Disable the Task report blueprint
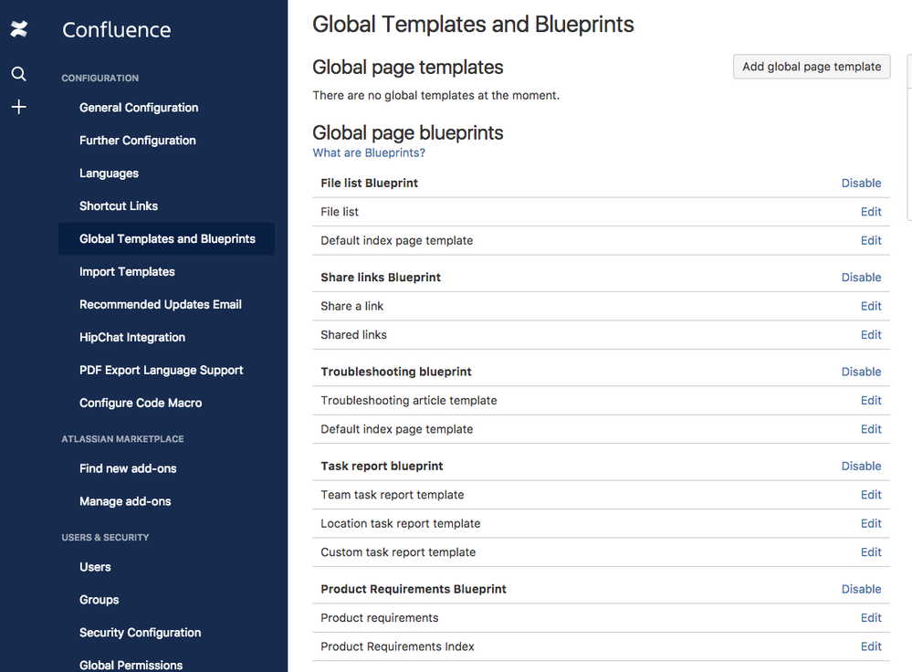Viewport: 912px width, 672px height. tap(861, 466)
